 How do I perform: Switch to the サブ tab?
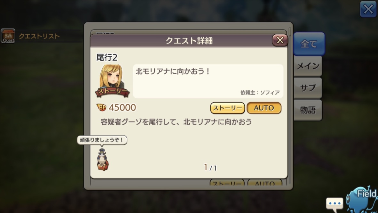pyautogui.click(x=308, y=88)
